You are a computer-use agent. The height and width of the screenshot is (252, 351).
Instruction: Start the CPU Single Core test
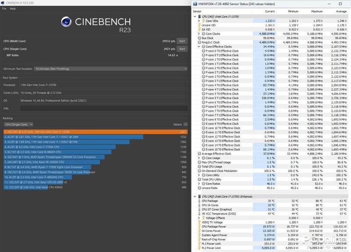(182, 49)
